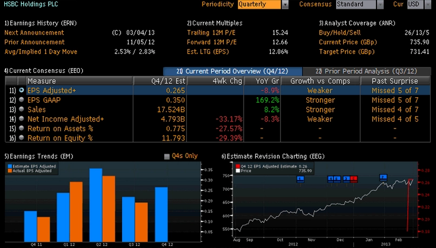Select the Net Income Adjusted+ radio button
This screenshot has height=248, width=436.
coord(22,118)
